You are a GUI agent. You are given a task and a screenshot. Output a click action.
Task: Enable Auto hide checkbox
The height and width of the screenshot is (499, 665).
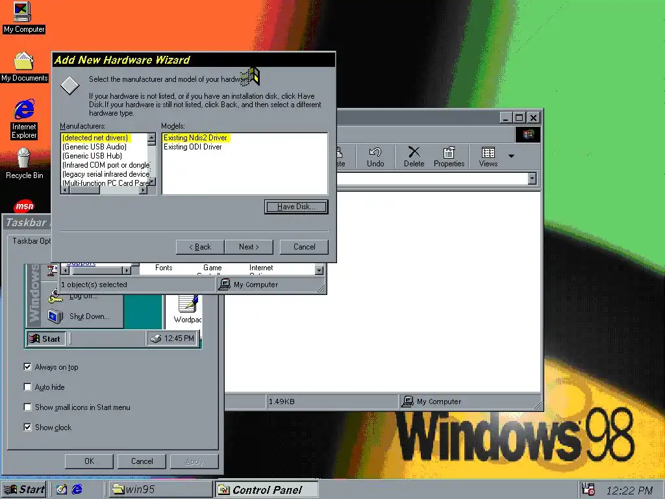[x=27, y=387]
